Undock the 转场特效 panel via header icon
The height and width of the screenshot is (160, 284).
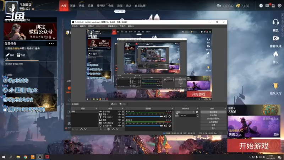point(198,108)
